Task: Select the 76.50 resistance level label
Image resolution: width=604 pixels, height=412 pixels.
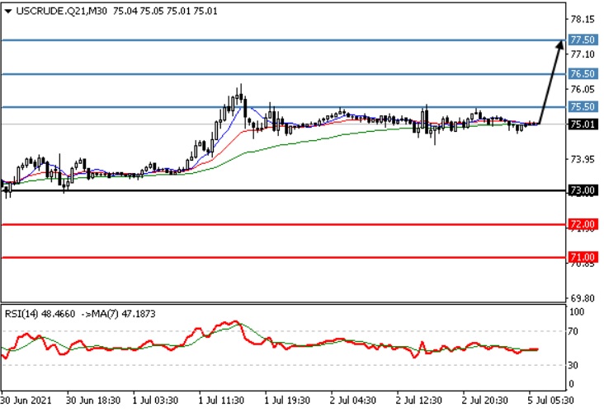Action: [x=583, y=73]
